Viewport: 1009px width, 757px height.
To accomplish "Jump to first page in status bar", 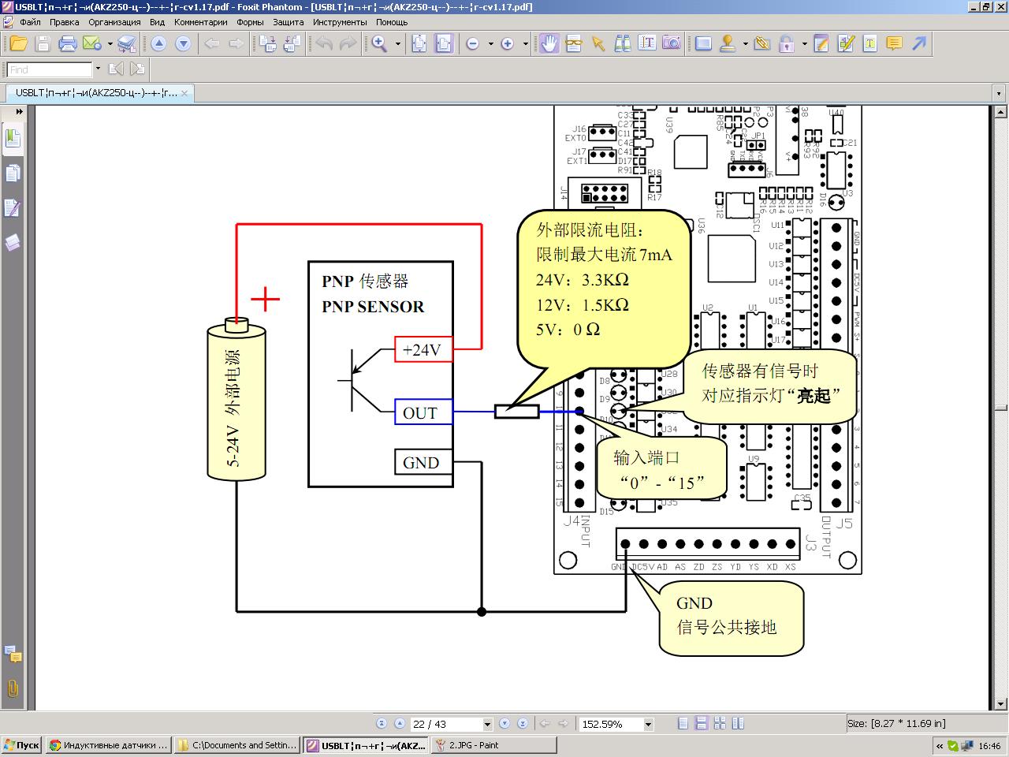I will (x=382, y=723).
